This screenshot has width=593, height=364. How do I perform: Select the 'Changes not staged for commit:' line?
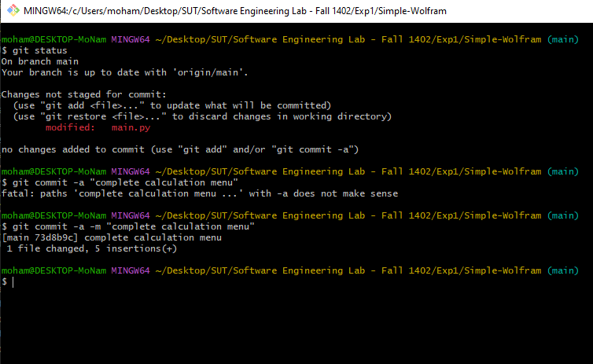(x=84, y=94)
